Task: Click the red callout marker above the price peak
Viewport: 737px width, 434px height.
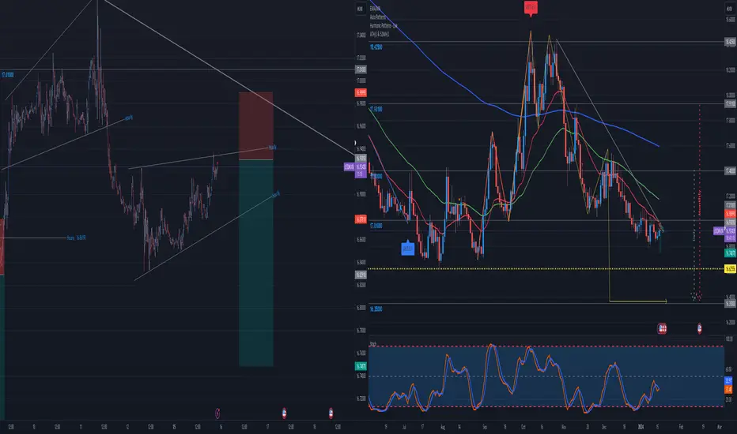Action: (531, 8)
